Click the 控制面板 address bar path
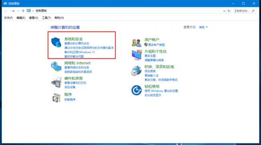Viewport: 261px width, 145px height. pyautogui.click(x=41, y=11)
